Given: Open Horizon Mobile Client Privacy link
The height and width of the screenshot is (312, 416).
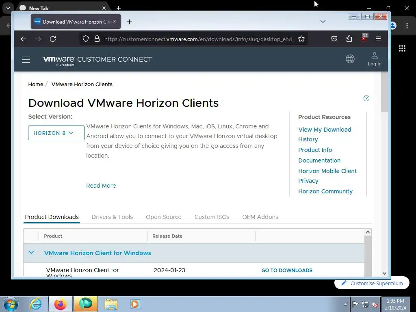Looking at the screenshot, I should point(327,176).
